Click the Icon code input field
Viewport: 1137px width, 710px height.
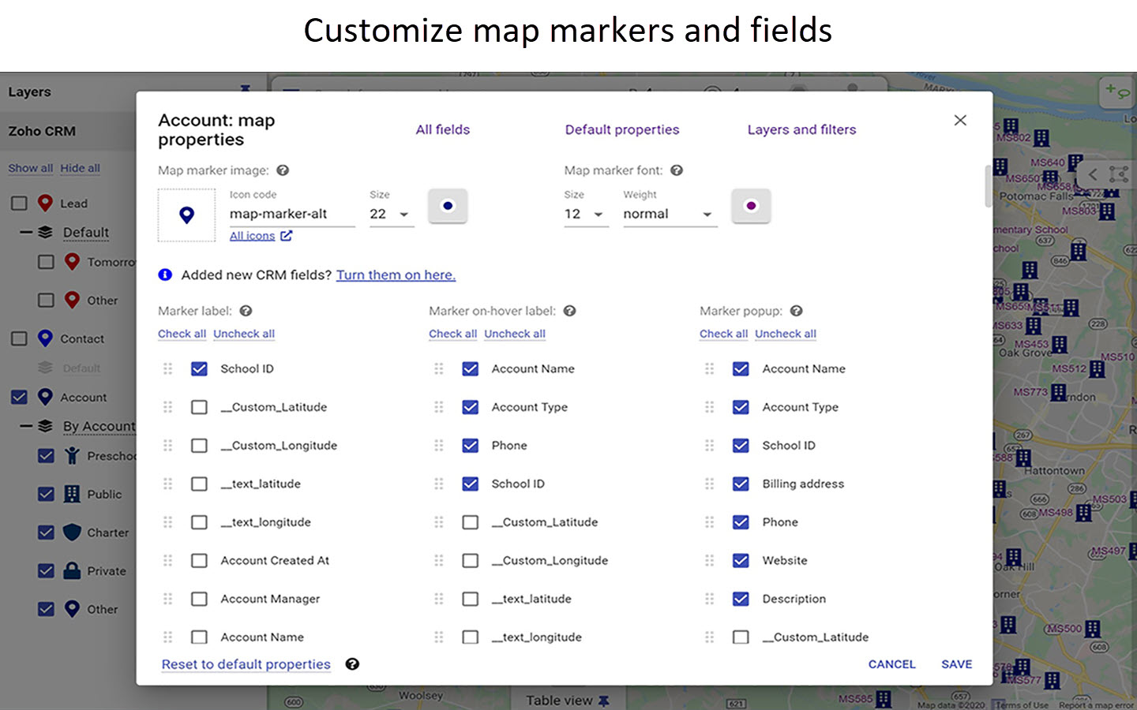292,214
